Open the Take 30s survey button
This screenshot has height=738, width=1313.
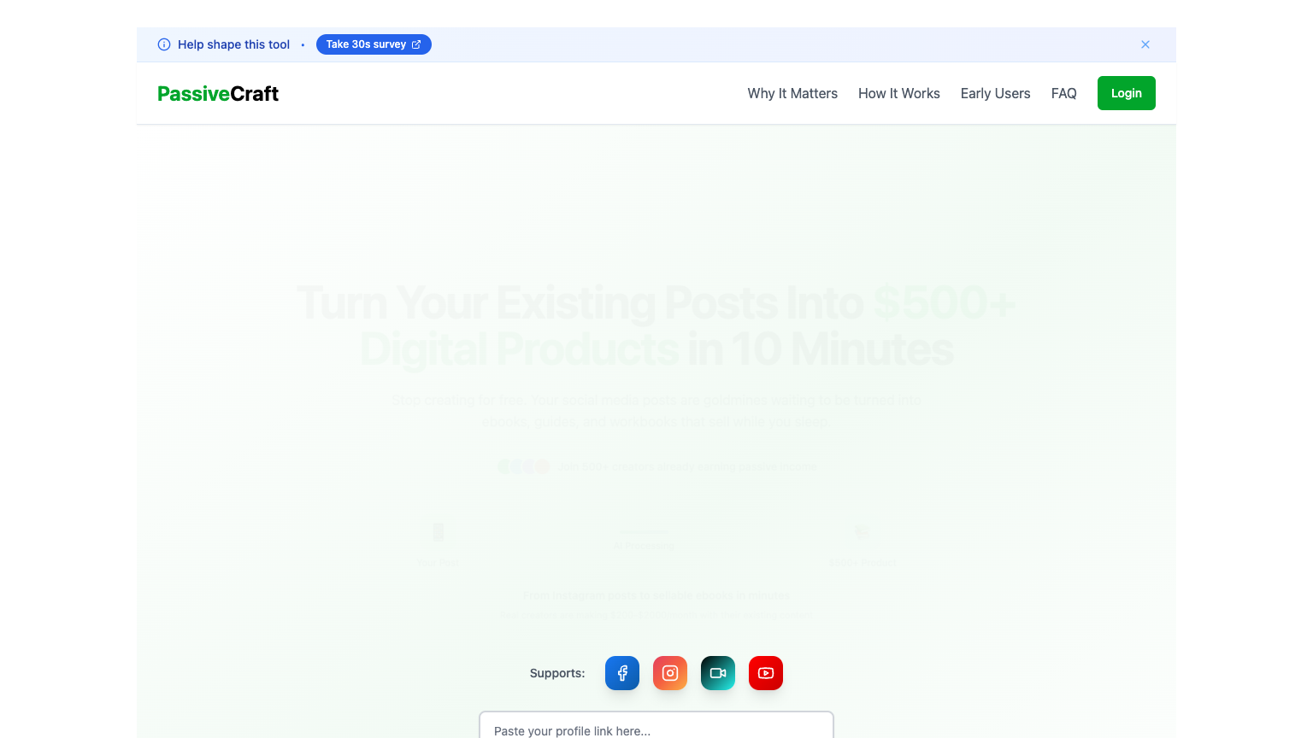[x=374, y=44]
